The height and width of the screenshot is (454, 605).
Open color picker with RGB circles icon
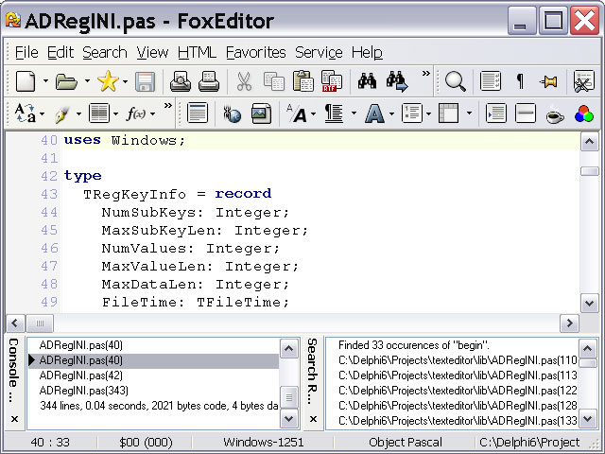[x=584, y=113]
